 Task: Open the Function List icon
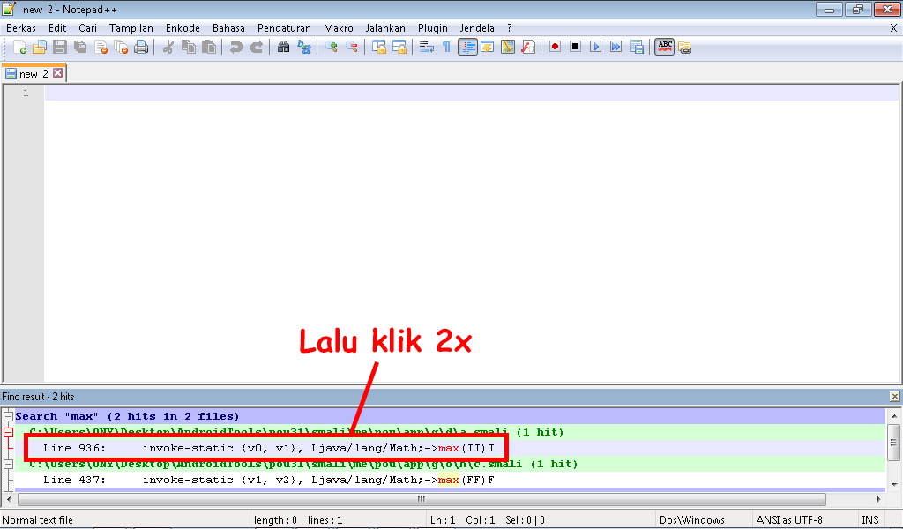click(528, 48)
